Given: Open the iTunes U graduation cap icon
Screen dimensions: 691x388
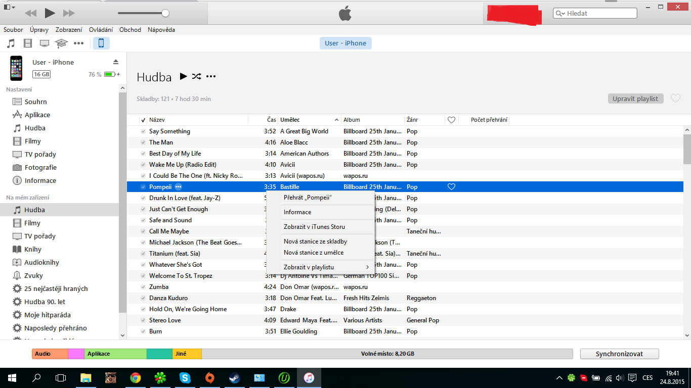Looking at the screenshot, I should pos(61,43).
